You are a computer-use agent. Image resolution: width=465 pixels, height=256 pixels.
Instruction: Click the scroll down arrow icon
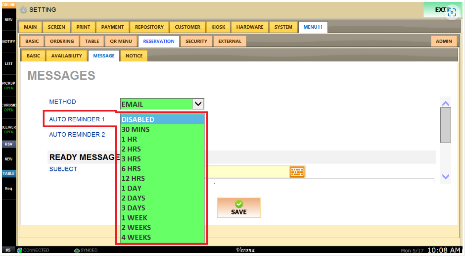pyautogui.click(x=445, y=176)
